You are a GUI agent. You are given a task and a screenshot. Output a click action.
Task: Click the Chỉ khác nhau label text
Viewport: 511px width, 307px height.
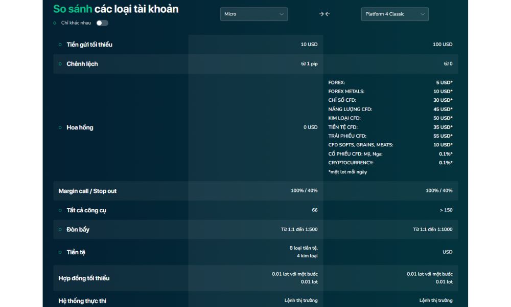tap(76, 23)
